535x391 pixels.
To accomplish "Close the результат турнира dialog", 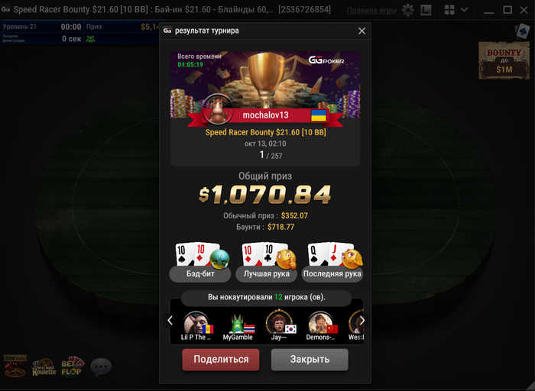I will 362,31.
